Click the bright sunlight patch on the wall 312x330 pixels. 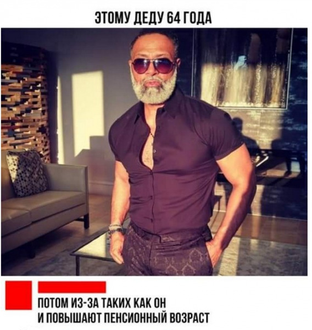[x=88, y=113]
